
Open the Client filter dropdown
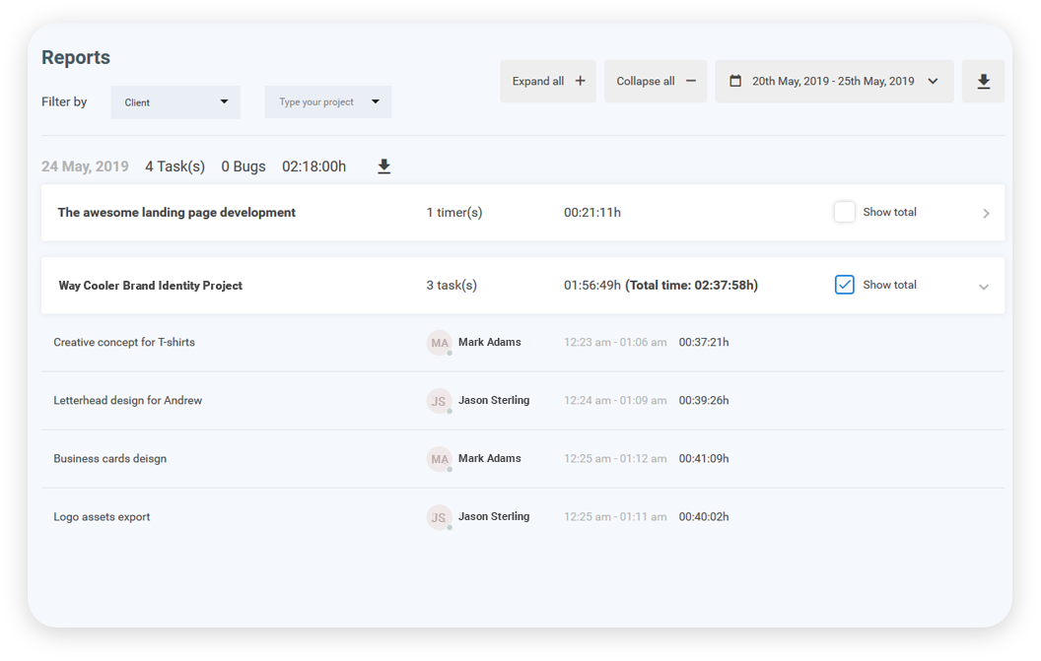pos(175,102)
